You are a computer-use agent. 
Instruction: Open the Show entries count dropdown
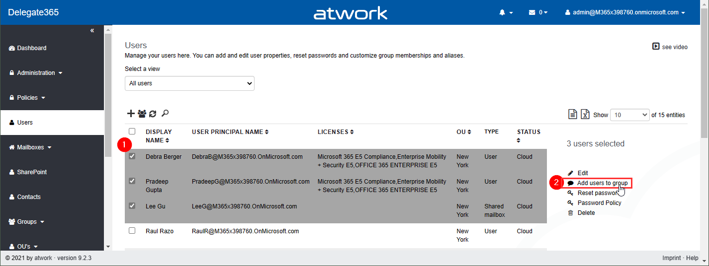point(629,115)
